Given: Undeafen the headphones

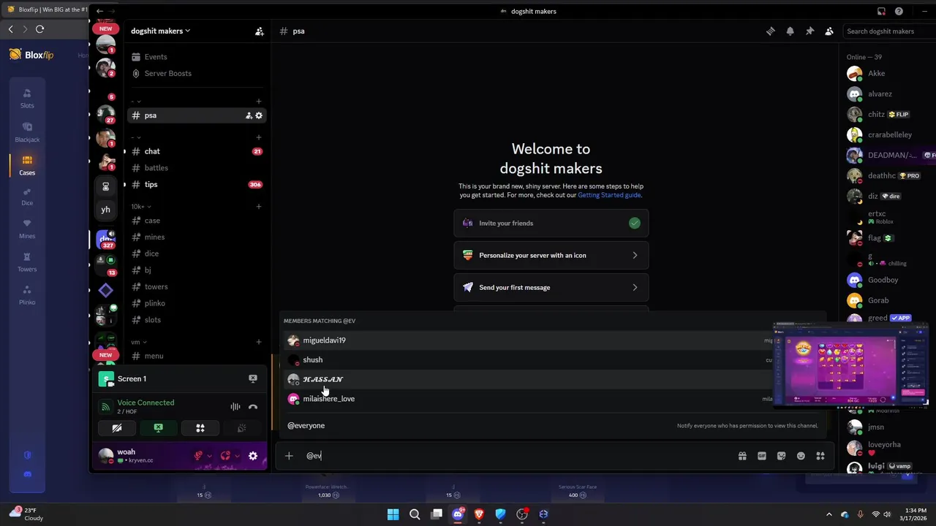Looking at the screenshot, I should pos(225,456).
